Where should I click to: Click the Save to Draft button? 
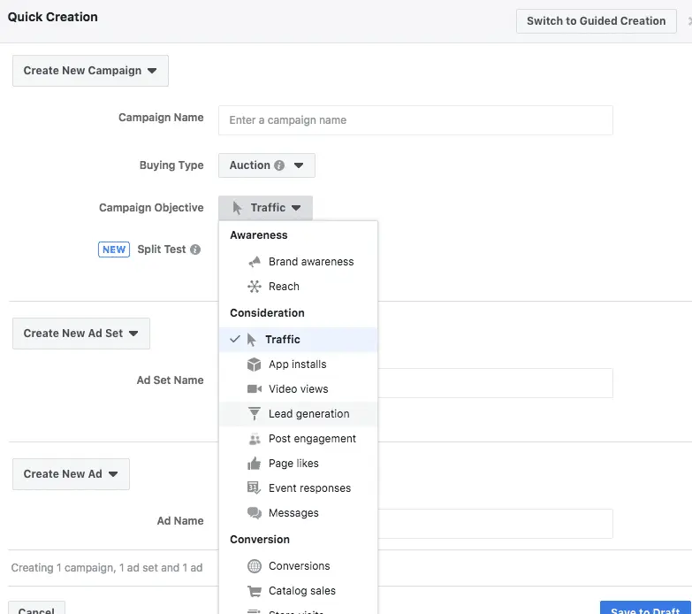tap(645, 608)
